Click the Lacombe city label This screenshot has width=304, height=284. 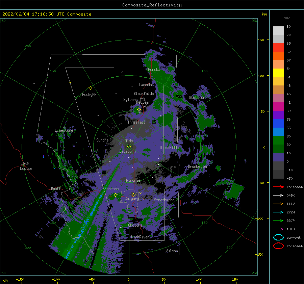(146, 85)
